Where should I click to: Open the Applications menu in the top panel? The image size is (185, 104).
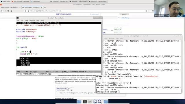point(5,1)
